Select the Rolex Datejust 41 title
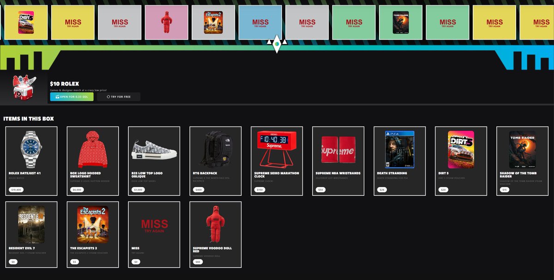The height and width of the screenshot is (280, 554). point(24,173)
